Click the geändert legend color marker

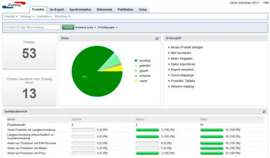[x=136, y=66]
